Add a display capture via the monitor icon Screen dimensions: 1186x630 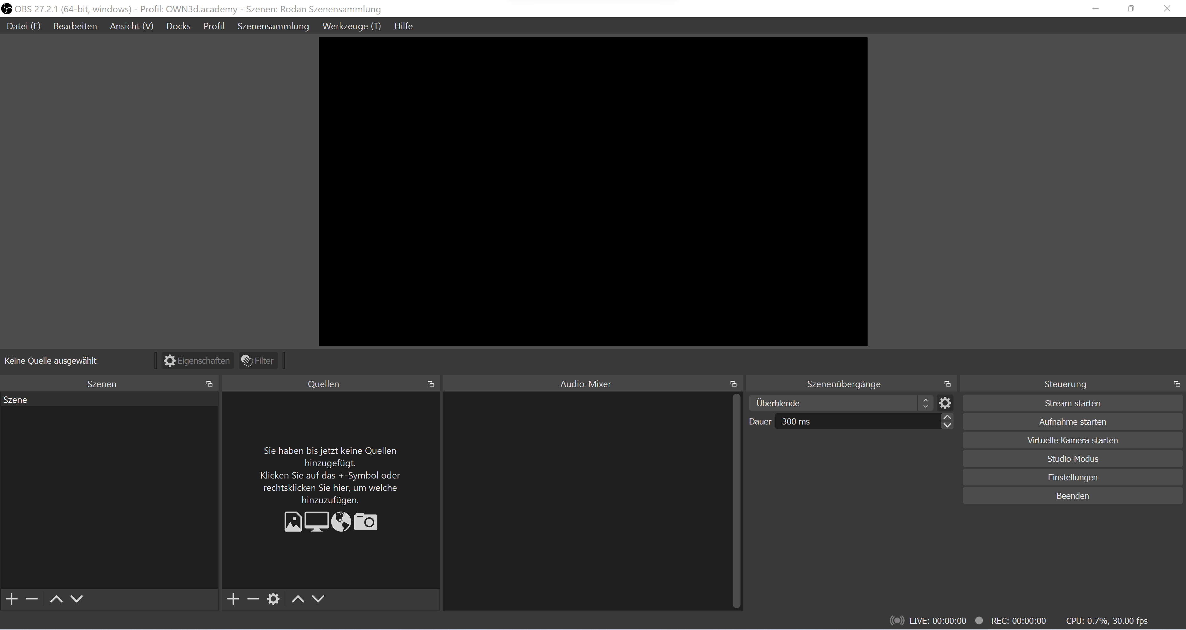tap(317, 521)
